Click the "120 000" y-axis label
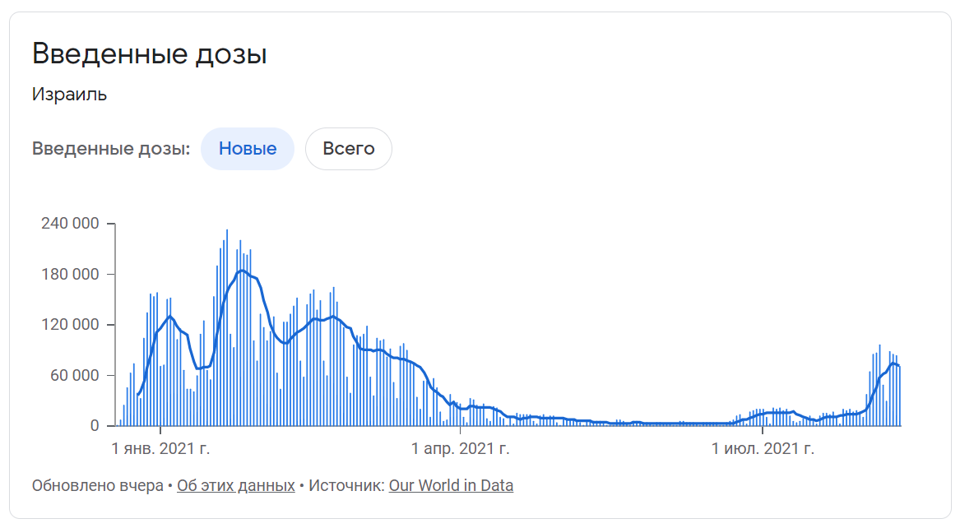This screenshot has height=528, width=960. (x=70, y=324)
